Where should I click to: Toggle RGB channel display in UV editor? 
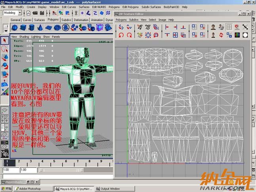tap(237, 35)
